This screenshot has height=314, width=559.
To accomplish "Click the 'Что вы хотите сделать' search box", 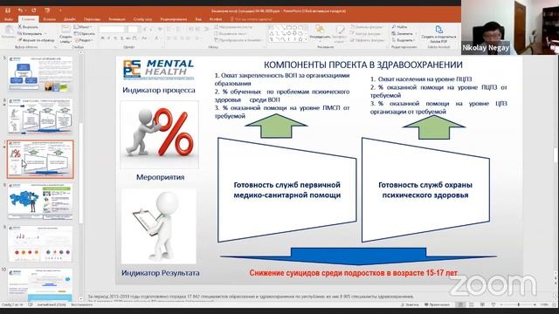I will tap(252, 19).
